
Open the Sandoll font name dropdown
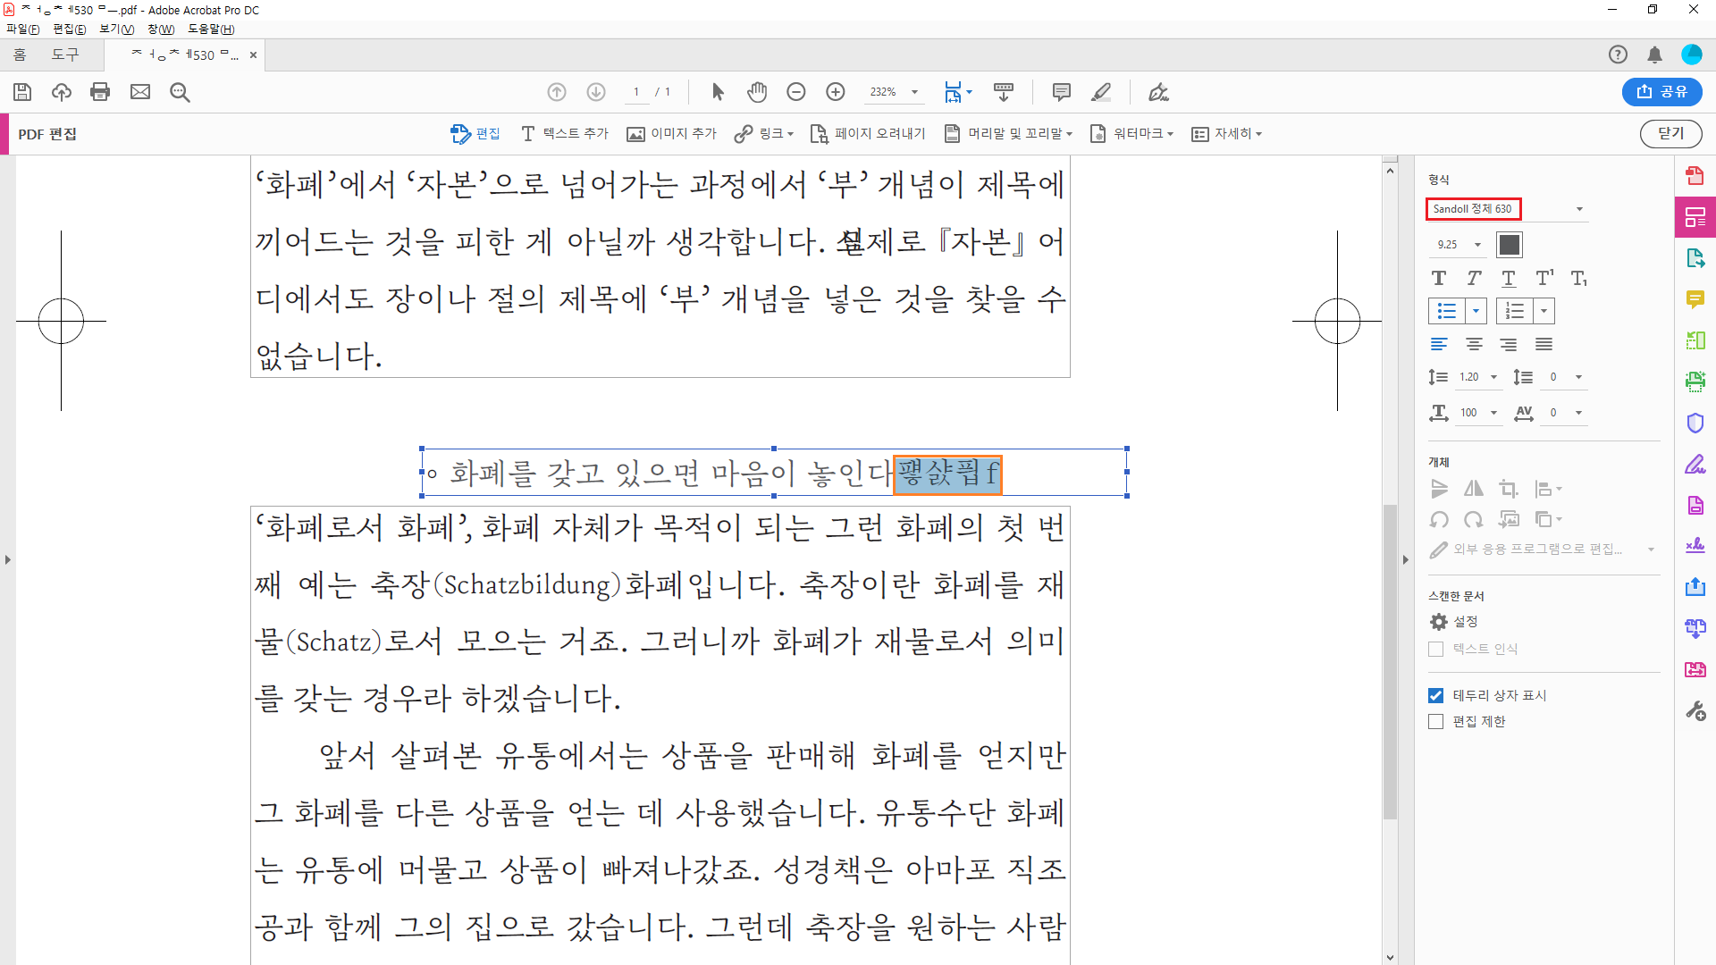click(1579, 209)
